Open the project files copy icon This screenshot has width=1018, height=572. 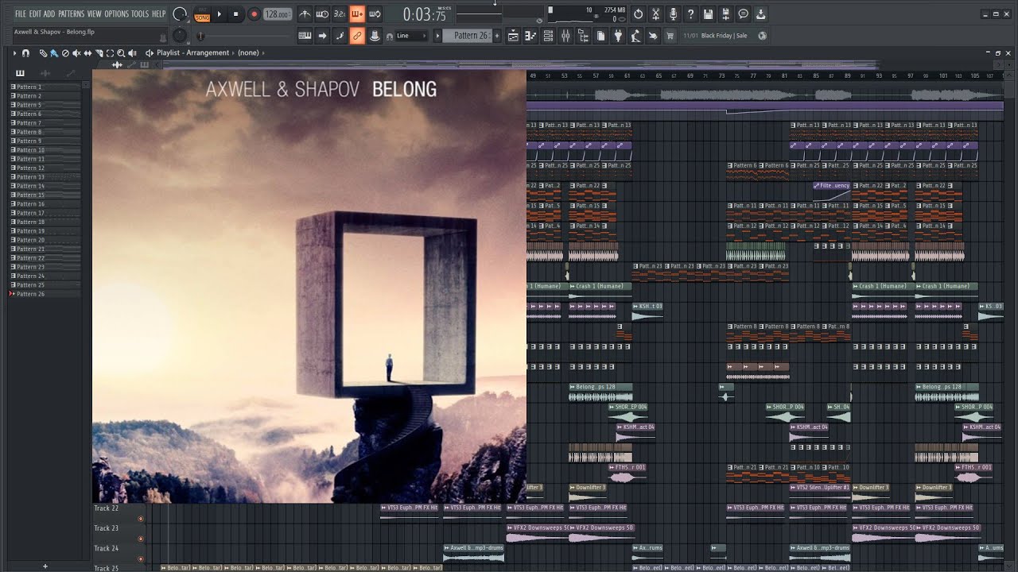(600, 36)
